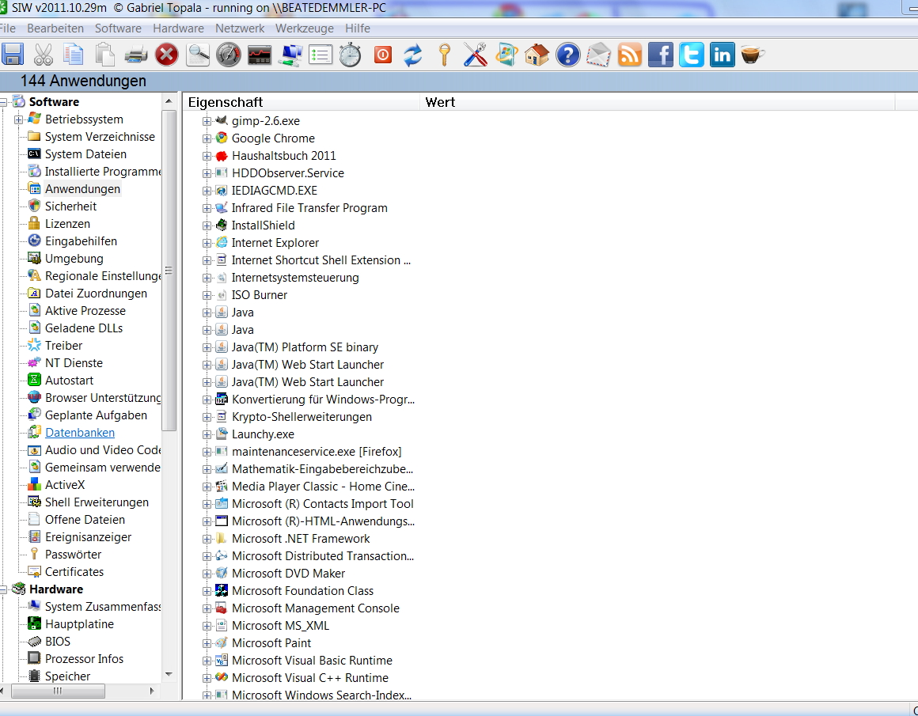
Task: Expand the Google Chrome entry
Action: pos(207,138)
